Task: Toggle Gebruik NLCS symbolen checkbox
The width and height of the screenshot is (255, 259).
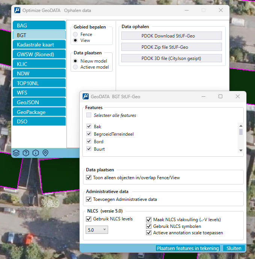Action: 149,226
